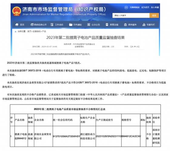Click the summary table title row

[x=85, y=109]
